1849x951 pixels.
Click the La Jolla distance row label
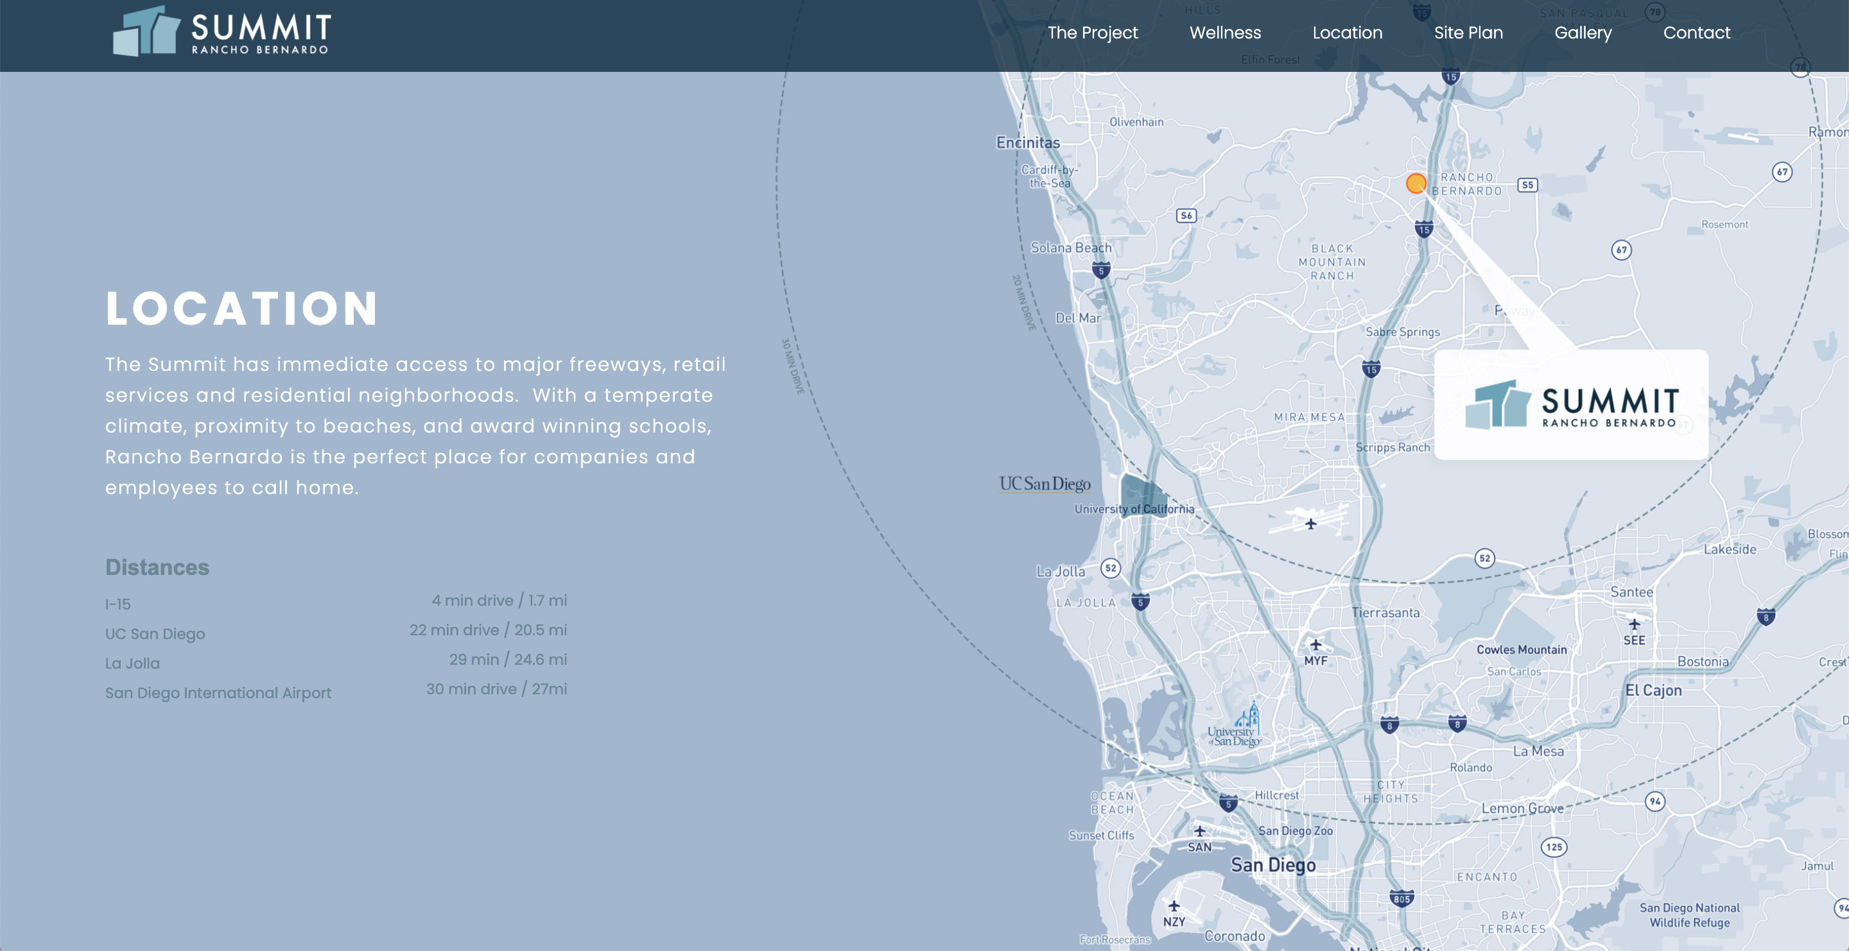132,664
